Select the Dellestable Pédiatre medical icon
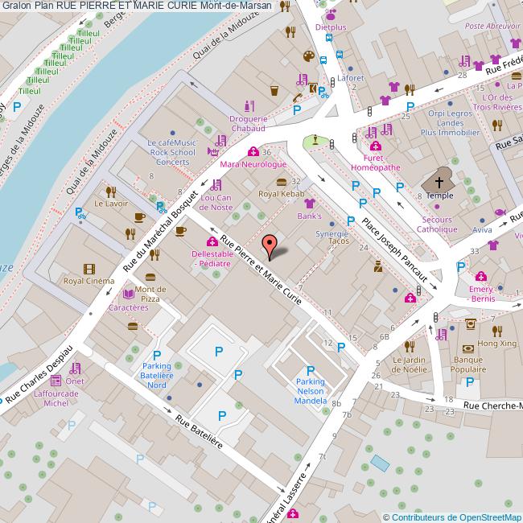Image resolution: width=523 pixels, height=523 pixels. pos(212,241)
